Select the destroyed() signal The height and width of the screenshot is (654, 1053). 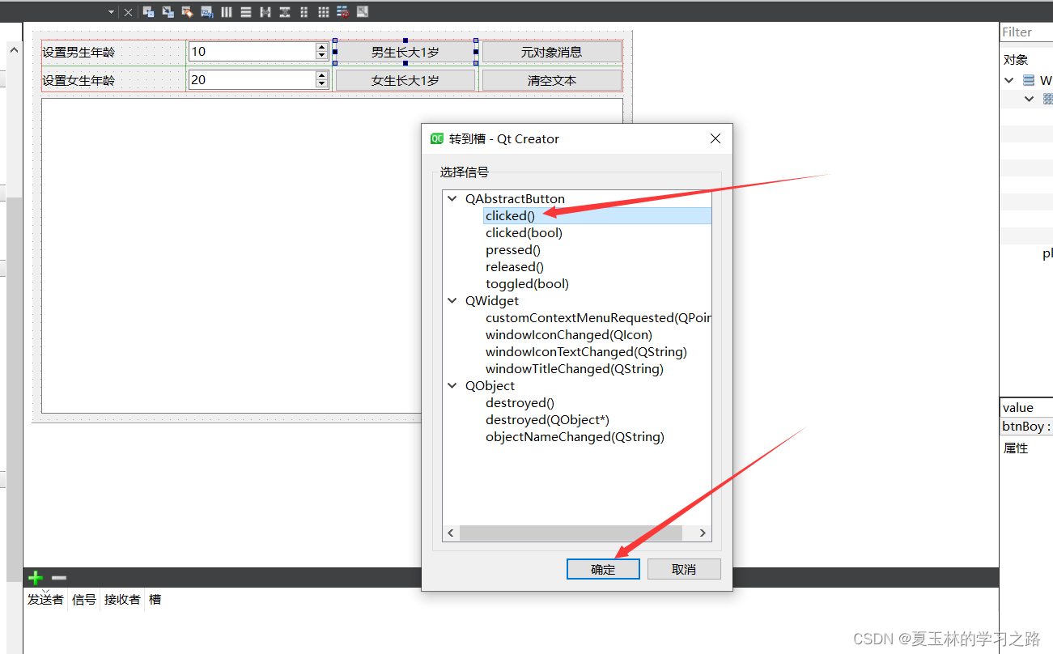520,403
